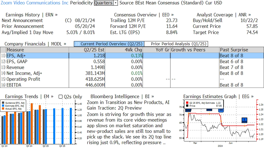Viewport: 264px width, 148px height.
Task: Open Earnings Estimates Graph EEG link
Action: tap(218, 97)
